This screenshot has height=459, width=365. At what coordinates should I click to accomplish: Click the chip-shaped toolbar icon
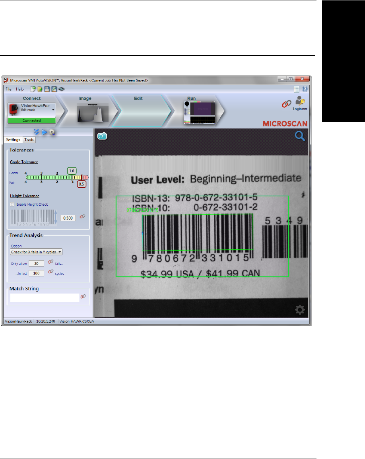pyautogui.click(x=62, y=89)
